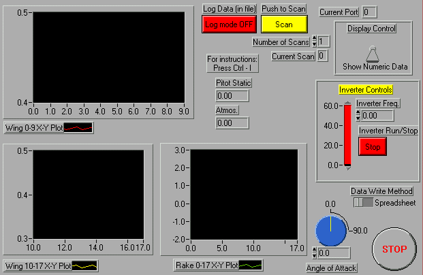Click the Wing 10-17 X-Y Plot legend icon

point(84,265)
